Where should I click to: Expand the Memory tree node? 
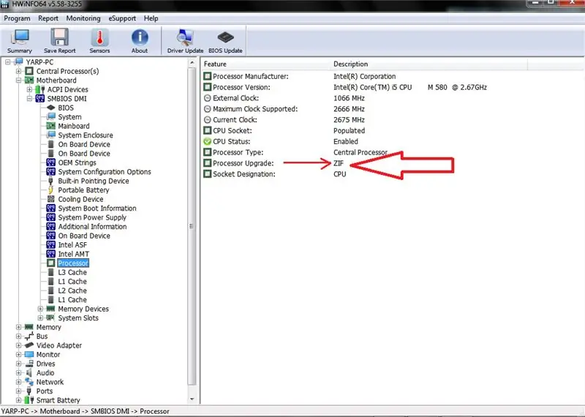[18, 327]
